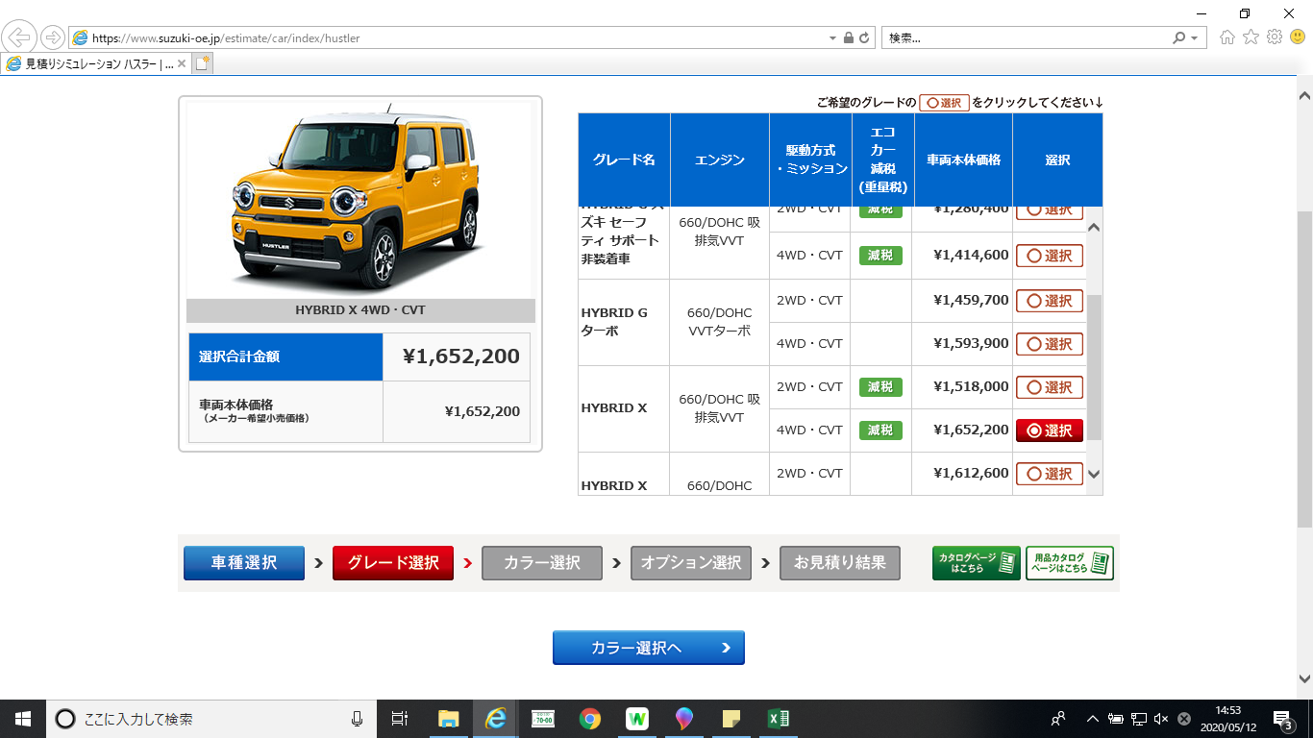
Task: Go to the お見積り結果 step
Action: tap(840, 563)
